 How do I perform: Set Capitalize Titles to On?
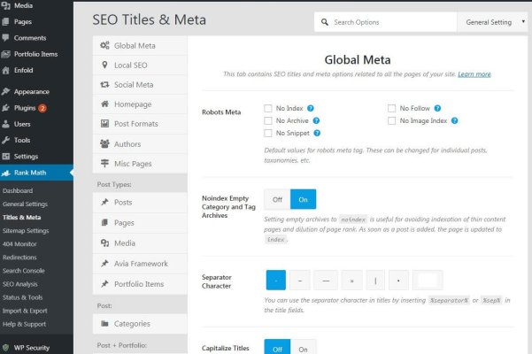tap(304, 349)
